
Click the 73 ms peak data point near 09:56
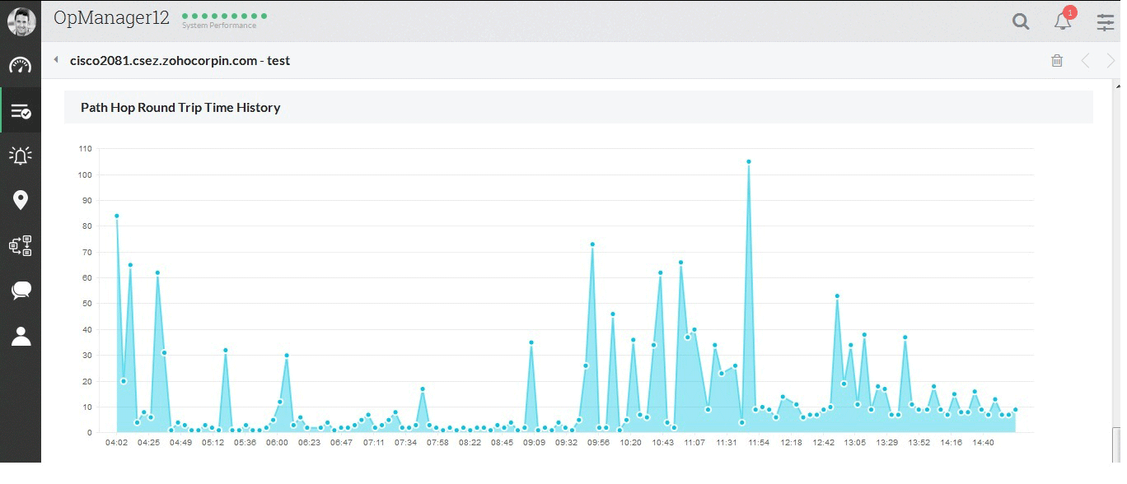(592, 244)
